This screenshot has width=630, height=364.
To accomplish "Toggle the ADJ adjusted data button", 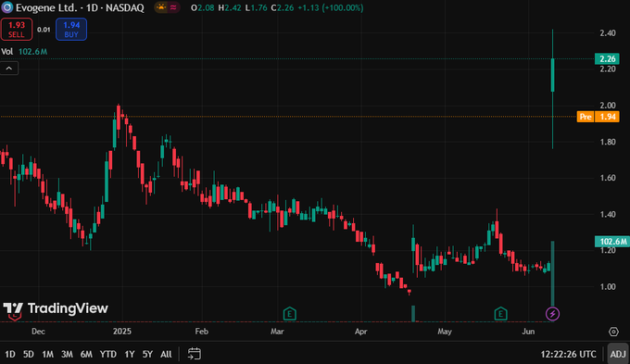I will point(618,354).
